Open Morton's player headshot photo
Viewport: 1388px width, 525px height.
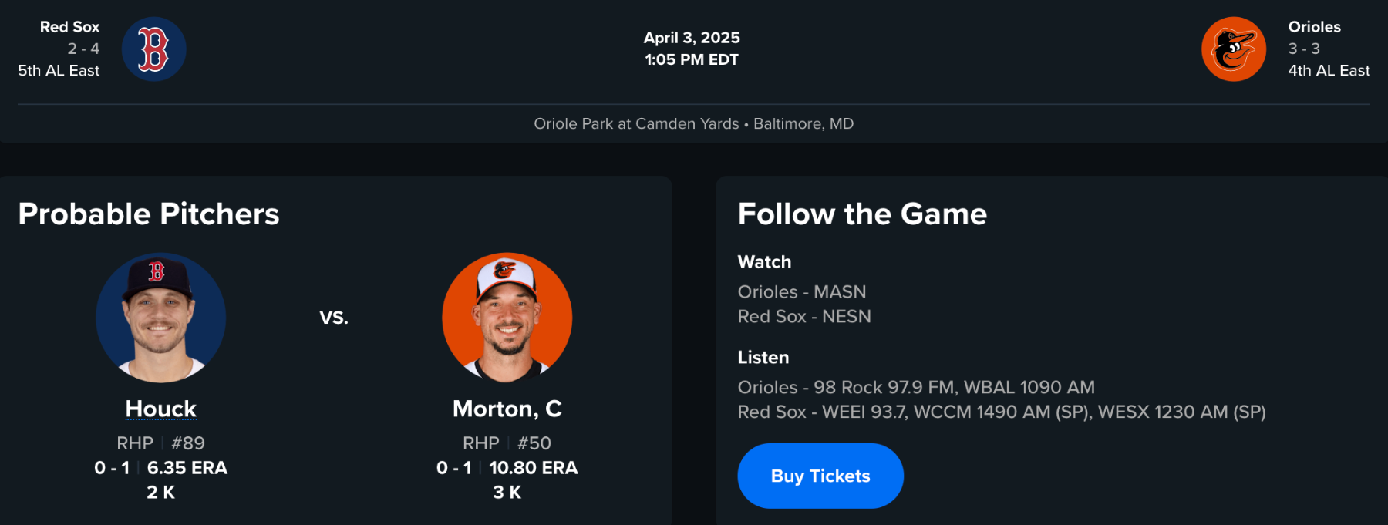coord(507,318)
